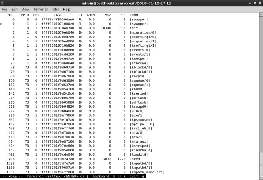
Task: Click the RSS value 1220
Action: (x=121, y=159)
